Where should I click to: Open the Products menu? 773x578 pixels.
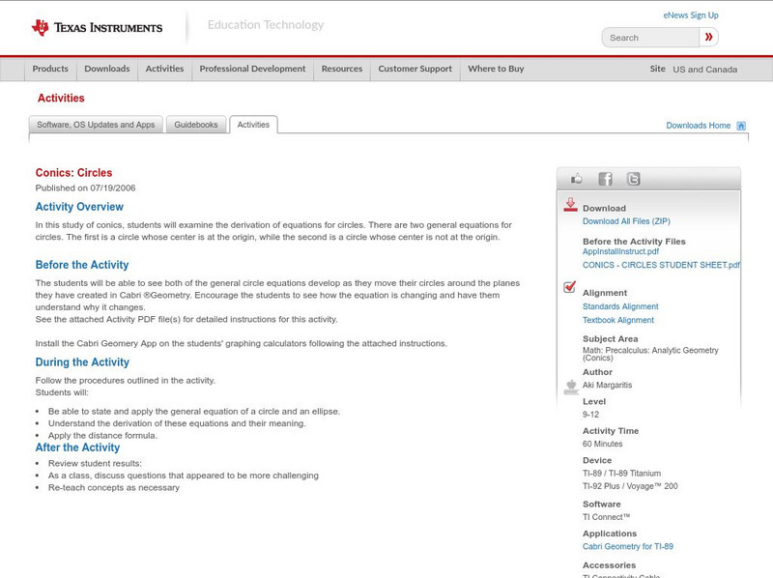coord(50,69)
